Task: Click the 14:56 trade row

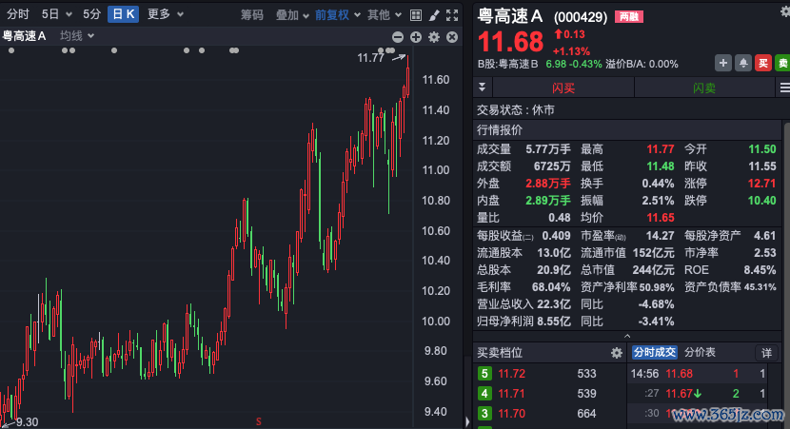Action: pyautogui.click(x=700, y=374)
